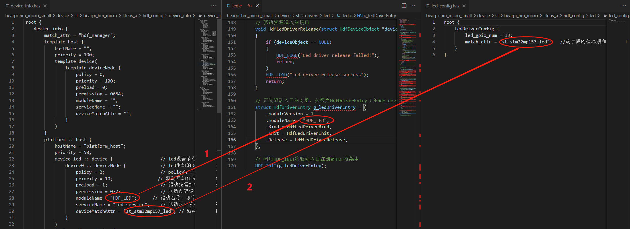Click the led_config.hcs minimap
The image size is (630, 229).
pyautogui.click(x=617, y=21)
